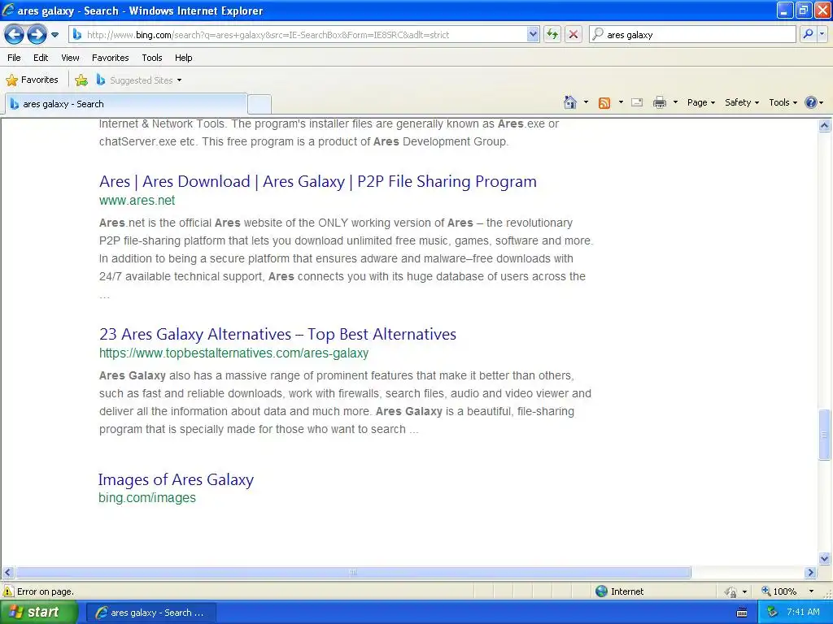The height and width of the screenshot is (624, 833).
Task: Open the Page command bar menu
Action: coord(700,102)
